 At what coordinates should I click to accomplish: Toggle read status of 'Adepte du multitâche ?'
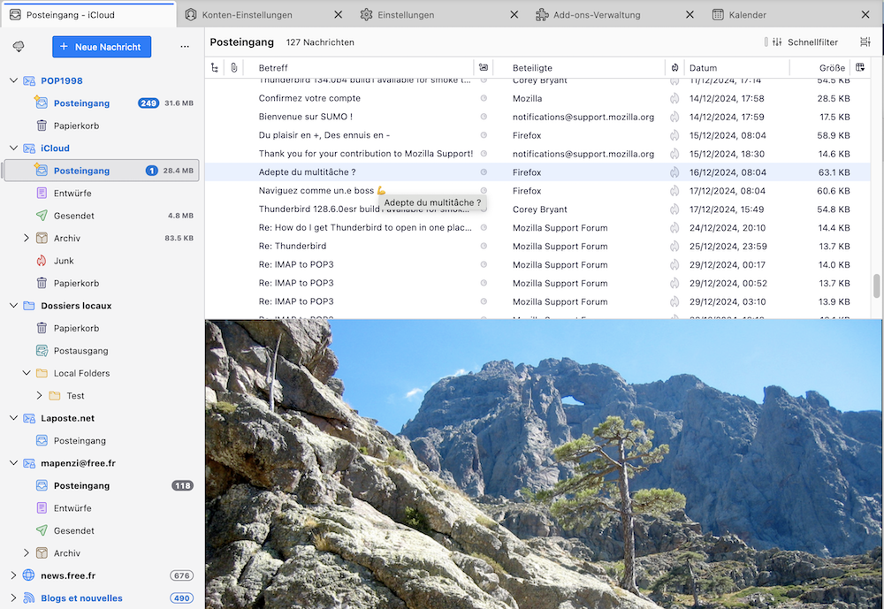484,172
